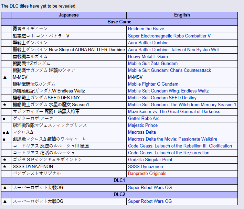Click the star marker beside SSSS.Dynazenon

click(x=5, y=167)
